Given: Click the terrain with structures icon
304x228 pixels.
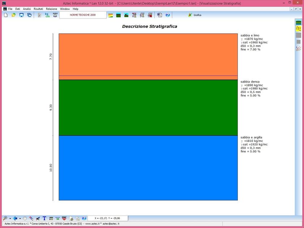Looking at the screenshot, I should (126, 15).
